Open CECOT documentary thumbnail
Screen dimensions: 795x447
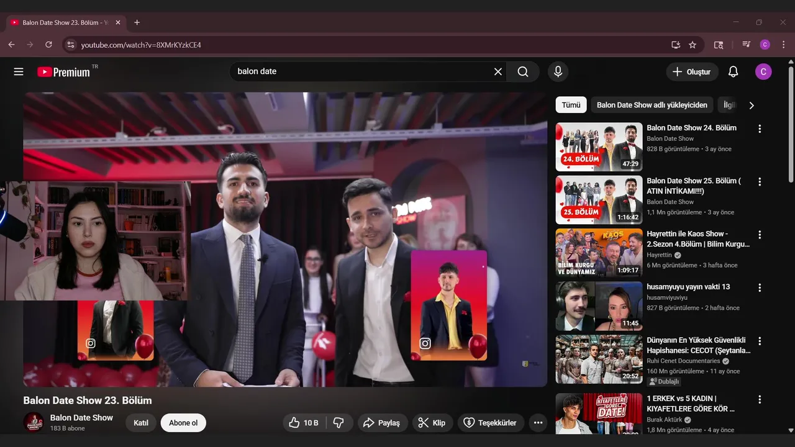(599, 359)
